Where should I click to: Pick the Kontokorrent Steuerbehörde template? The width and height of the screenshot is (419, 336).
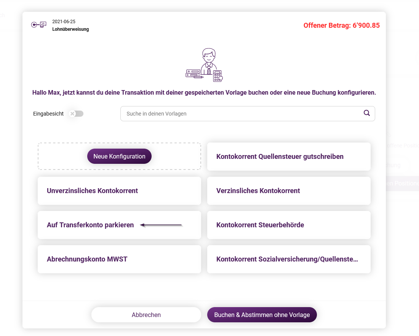289,225
